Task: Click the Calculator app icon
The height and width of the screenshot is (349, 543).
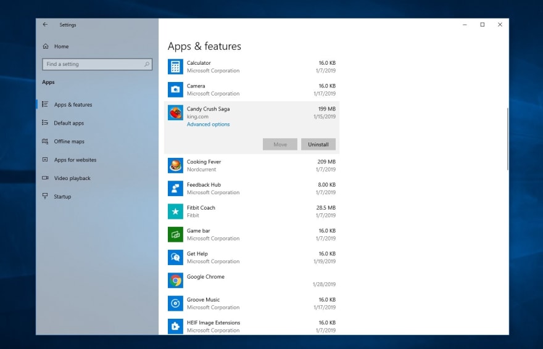Action: [175, 67]
